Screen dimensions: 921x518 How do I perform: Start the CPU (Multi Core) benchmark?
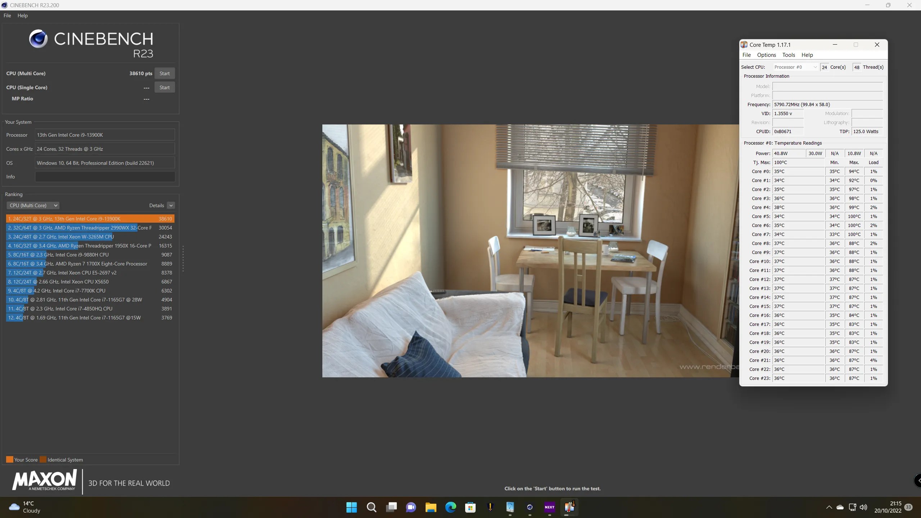[x=164, y=73]
